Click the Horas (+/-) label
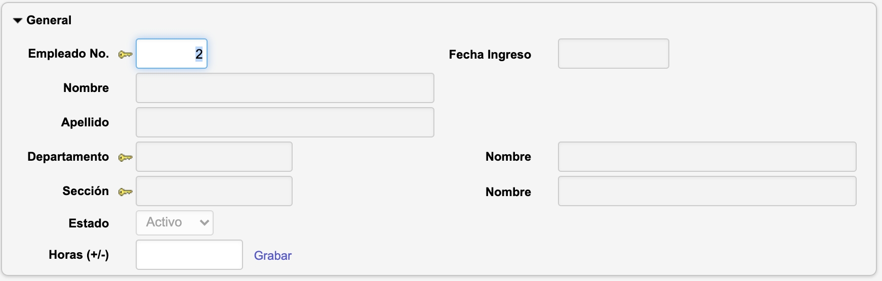This screenshot has height=281, width=882. point(78,255)
